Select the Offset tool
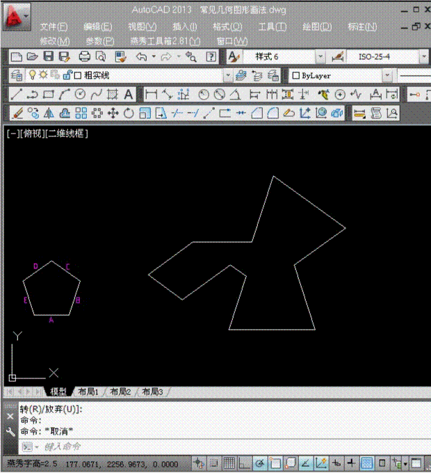This screenshot has width=431, height=473. click(65, 113)
